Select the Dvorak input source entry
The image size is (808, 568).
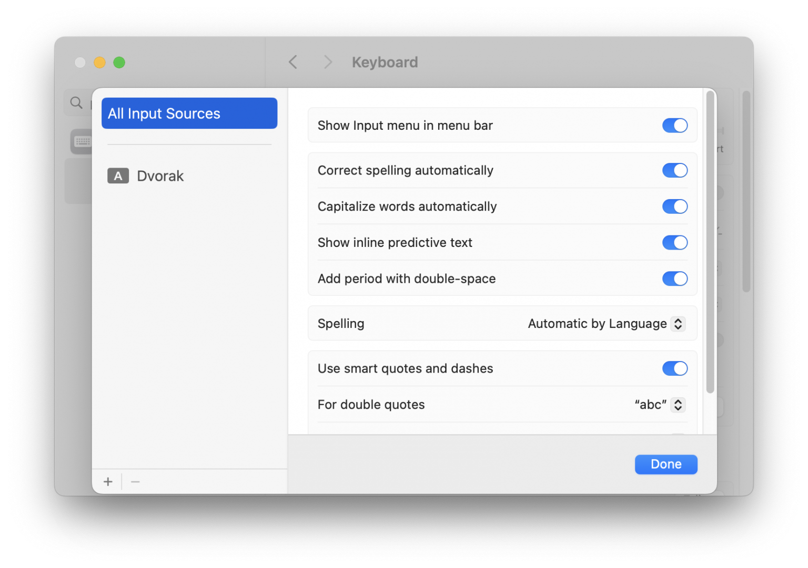(160, 175)
